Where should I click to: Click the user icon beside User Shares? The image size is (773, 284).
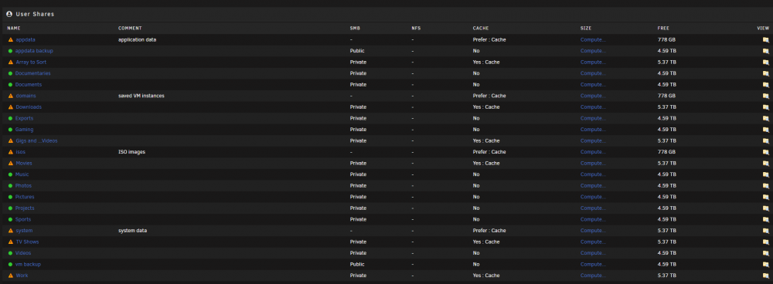click(9, 14)
